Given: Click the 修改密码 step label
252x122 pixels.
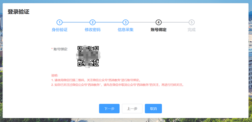Looking at the screenshot, I should click(x=93, y=30).
